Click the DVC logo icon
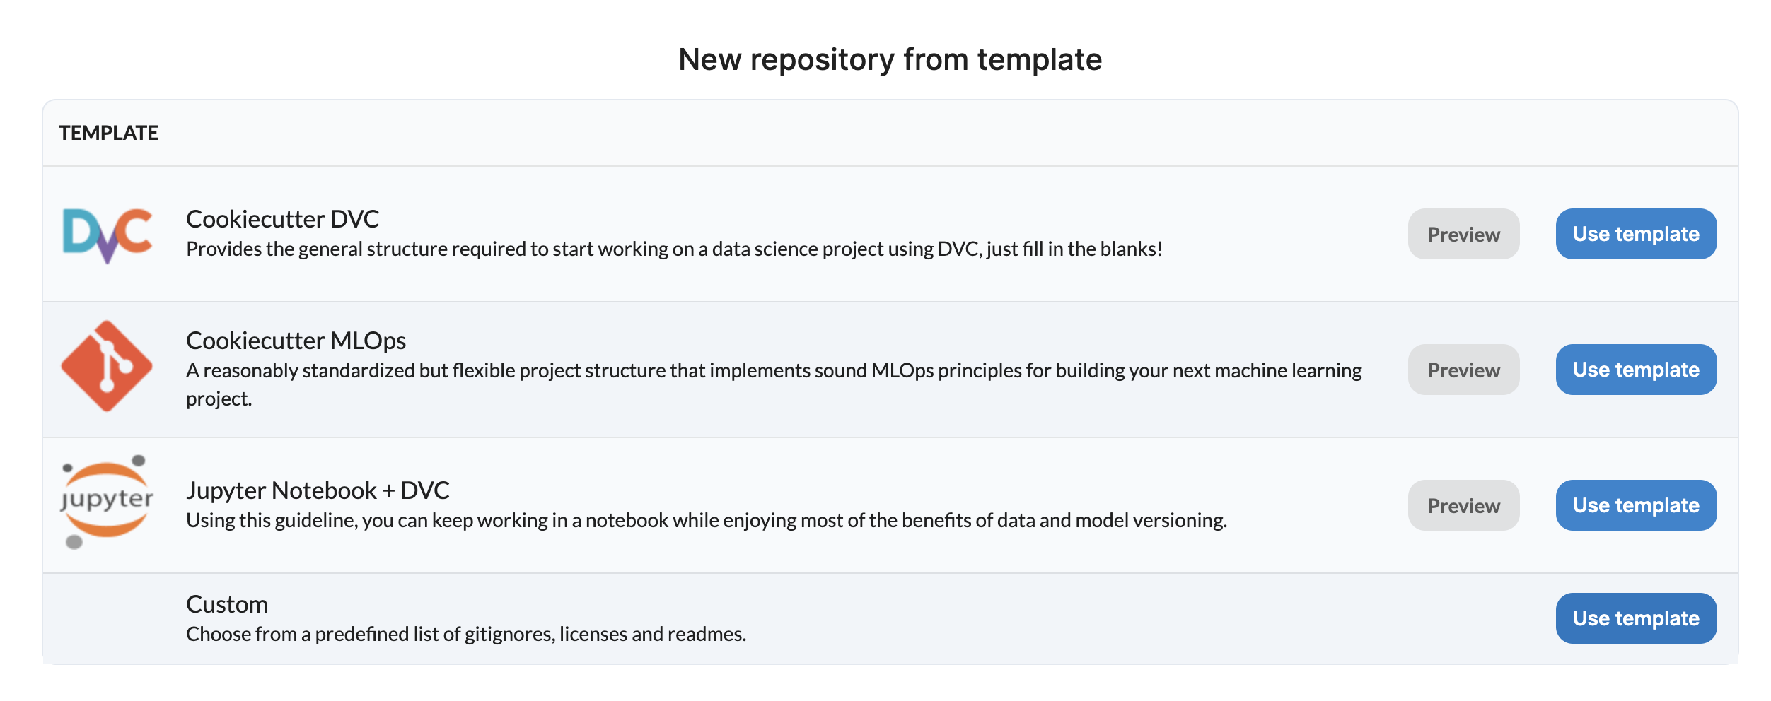Image resolution: width=1771 pixels, height=701 pixels. tap(108, 235)
